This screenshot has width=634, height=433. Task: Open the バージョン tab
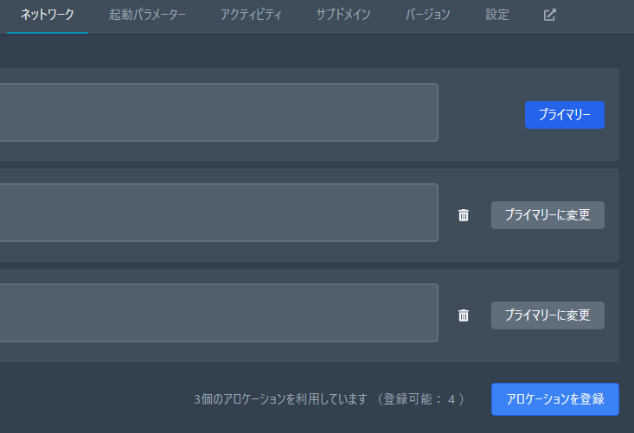427,15
